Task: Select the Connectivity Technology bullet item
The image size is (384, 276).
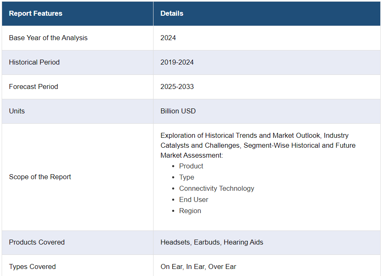Action: [x=216, y=188]
